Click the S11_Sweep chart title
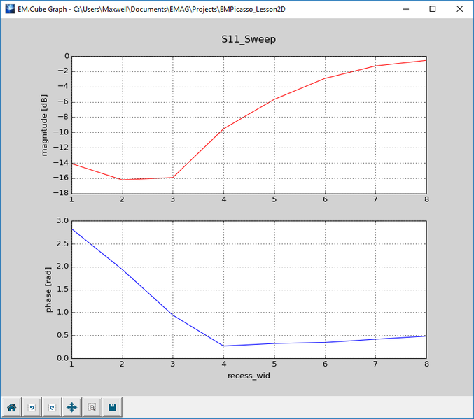This screenshot has height=419, width=474. click(249, 39)
